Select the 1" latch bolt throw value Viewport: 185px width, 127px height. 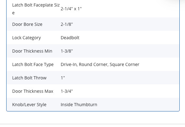coord(63,78)
